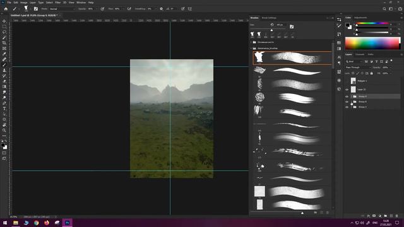The height and width of the screenshot is (227, 404).
Task: Select the Zoom tool
Action: coord(4,131)
